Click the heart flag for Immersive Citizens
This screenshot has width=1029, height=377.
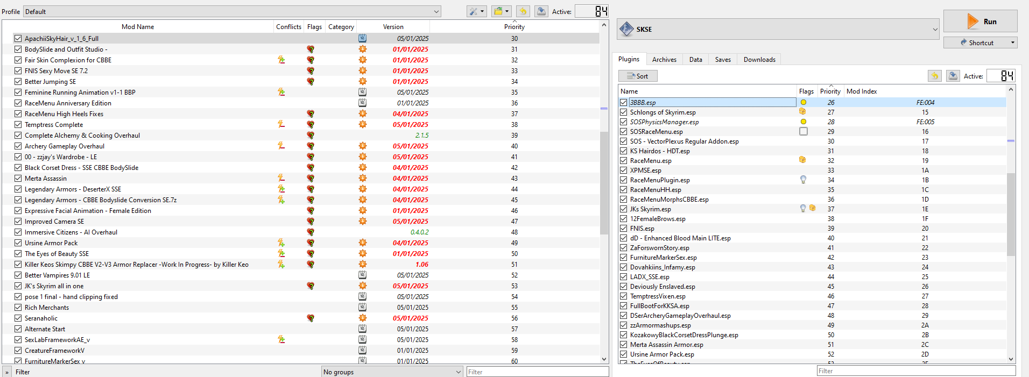311,232
